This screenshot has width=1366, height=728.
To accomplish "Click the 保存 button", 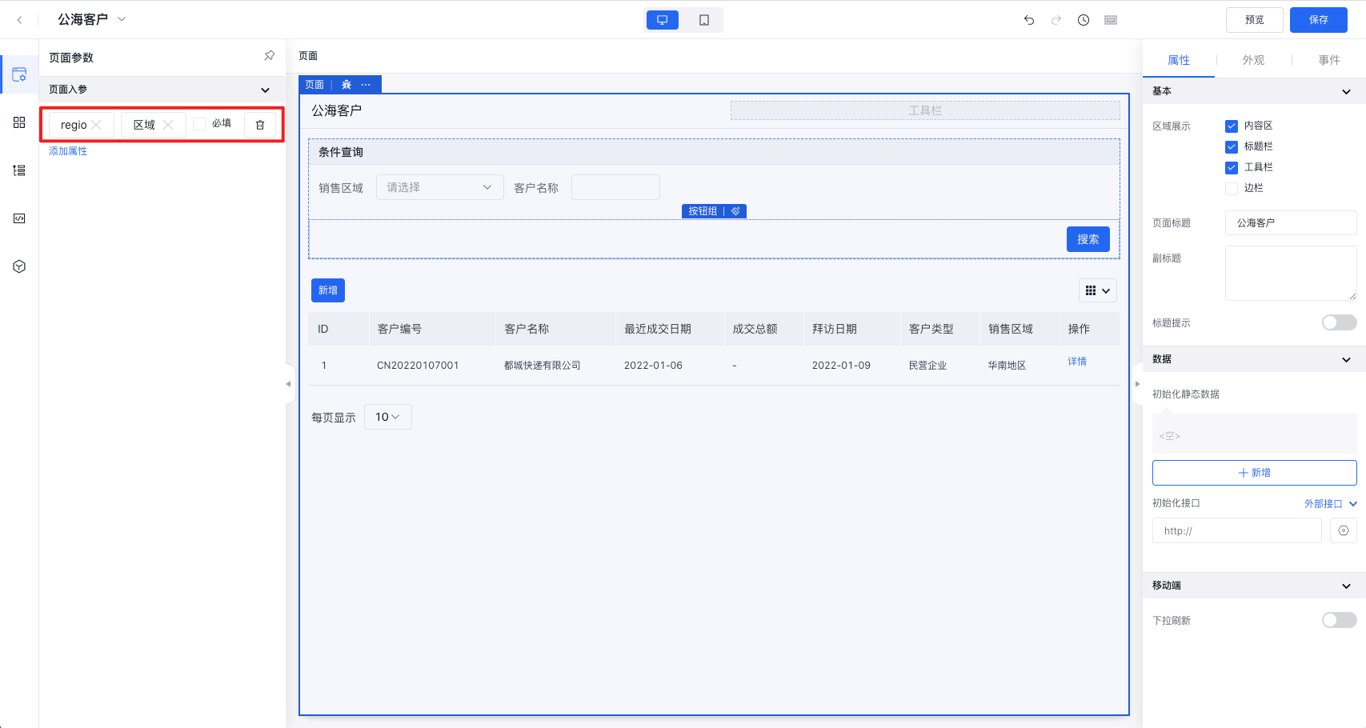I will 1319,20.
